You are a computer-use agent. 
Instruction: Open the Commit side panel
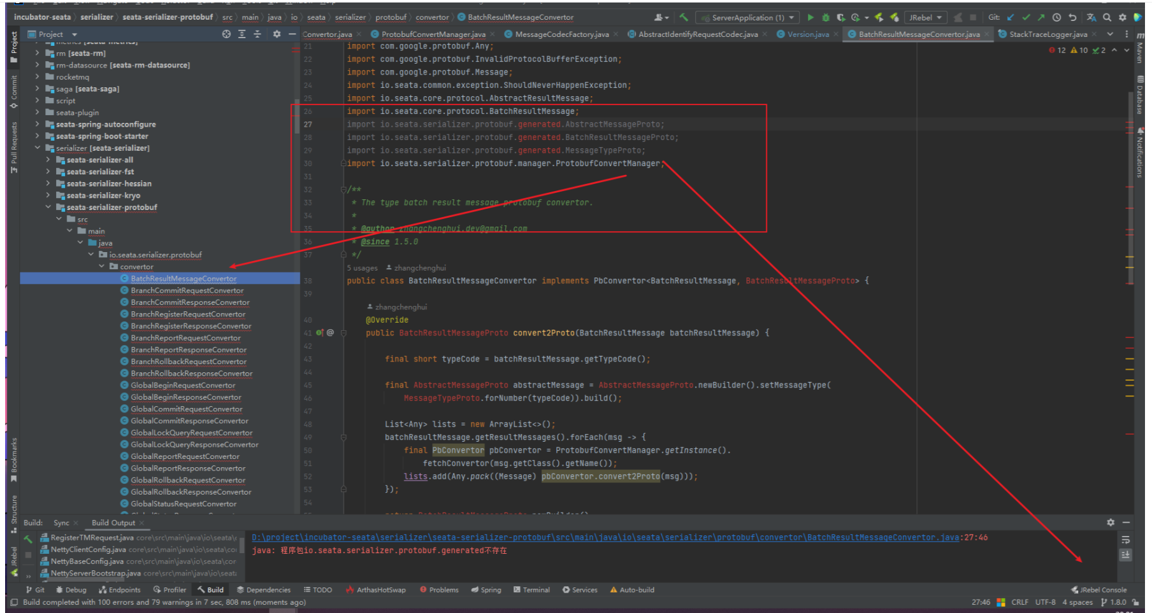13,91
